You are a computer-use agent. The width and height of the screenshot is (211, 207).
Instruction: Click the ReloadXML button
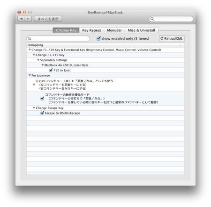[172, 38]
